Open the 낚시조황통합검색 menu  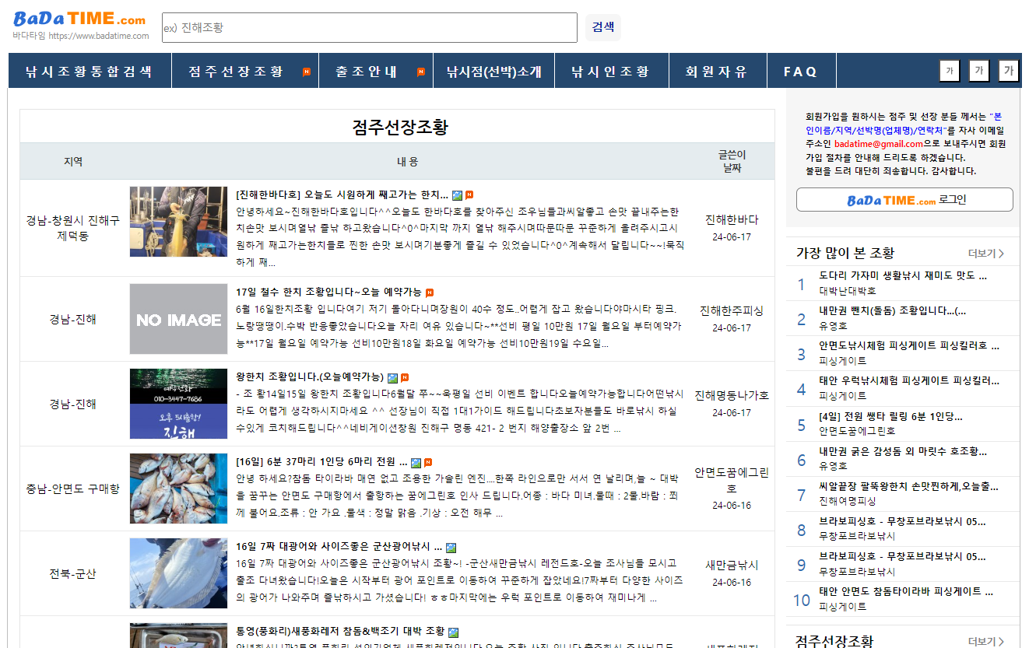(89, 72)
